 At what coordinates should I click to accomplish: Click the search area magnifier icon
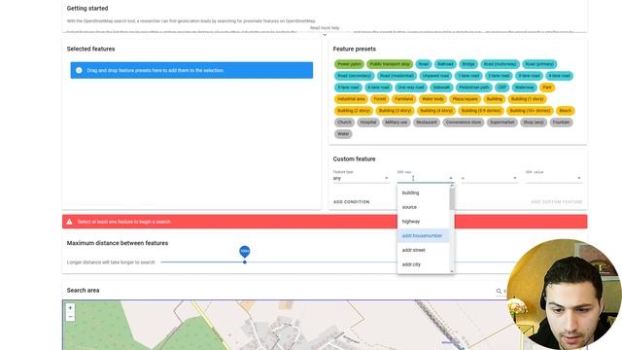(499, 291)
